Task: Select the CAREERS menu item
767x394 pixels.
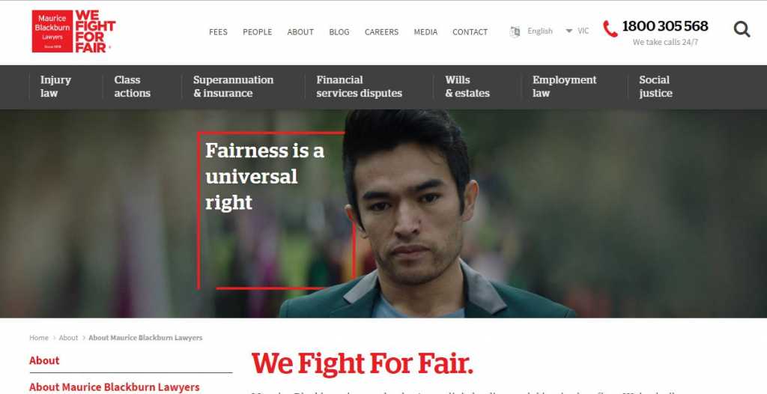Action: point(381,31)
